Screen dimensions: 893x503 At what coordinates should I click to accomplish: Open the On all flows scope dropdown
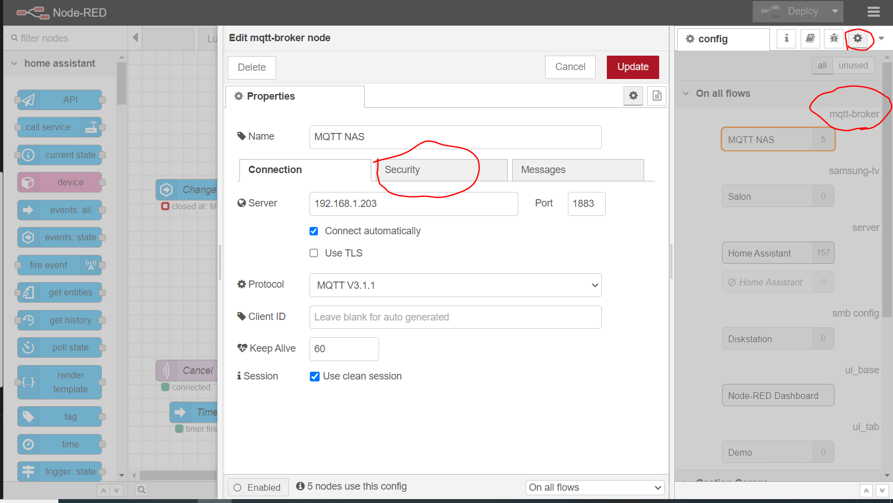pyautogui.click(x=595, y=487)
